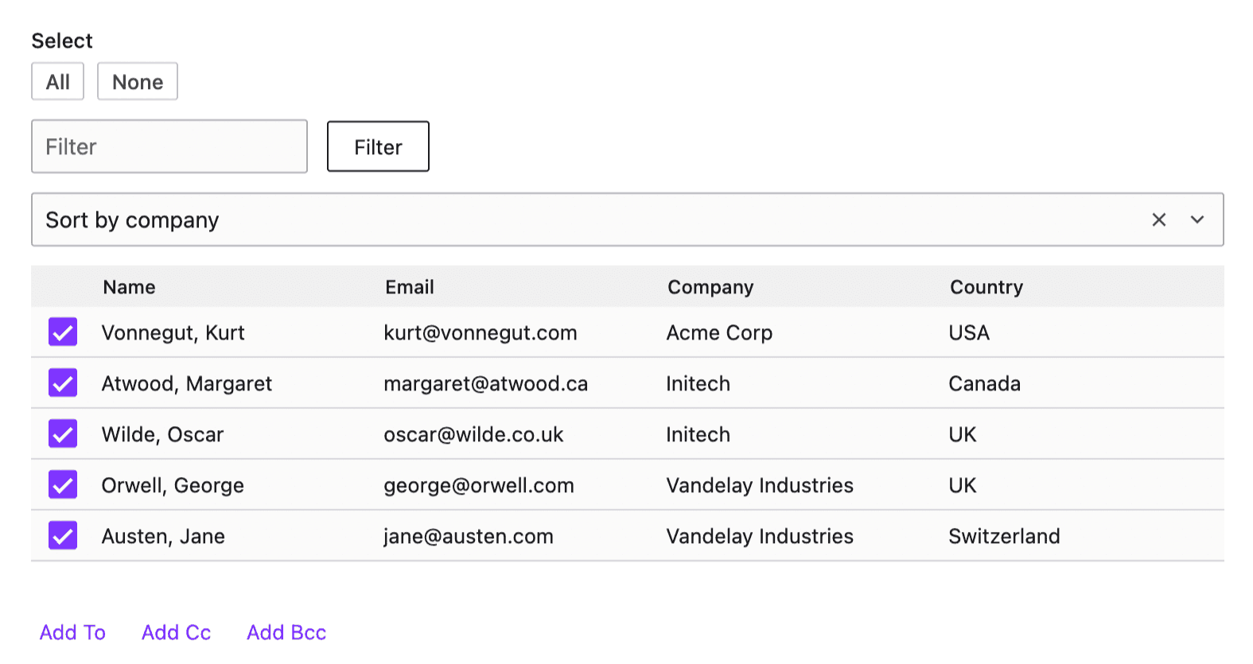
Task: Choose None to deselect contacts
Action: [138, 82]
